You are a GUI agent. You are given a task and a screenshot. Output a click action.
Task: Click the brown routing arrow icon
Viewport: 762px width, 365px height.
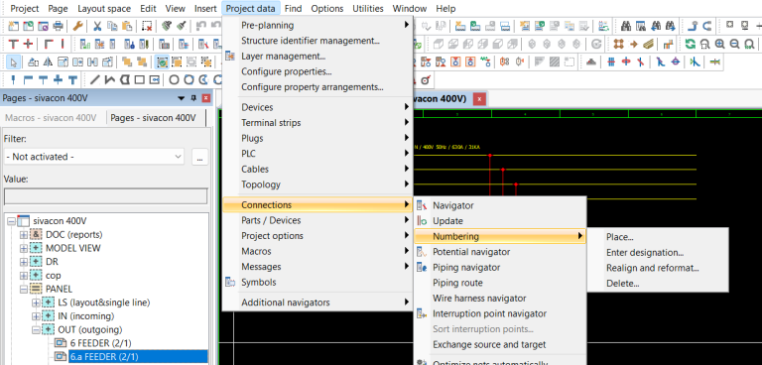tap(633, 45)
